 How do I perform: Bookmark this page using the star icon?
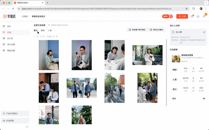coord(187,9)
